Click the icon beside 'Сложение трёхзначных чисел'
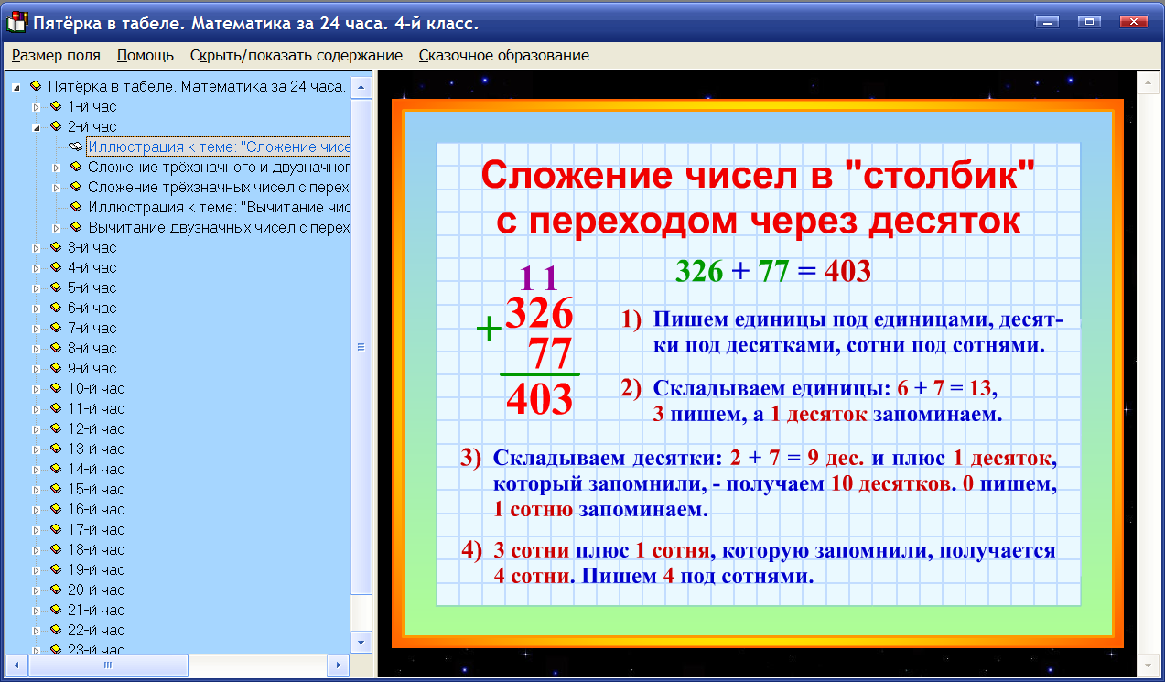Screen dimensions: 1165x682 point(75,187)
